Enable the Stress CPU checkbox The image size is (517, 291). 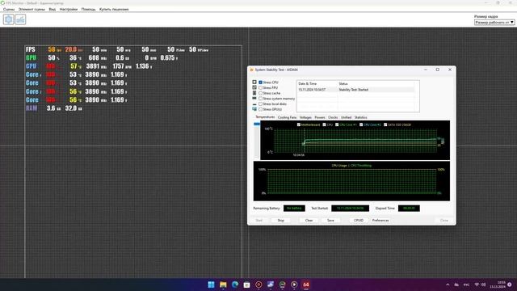pyautogui.click(x=260, y=82)
